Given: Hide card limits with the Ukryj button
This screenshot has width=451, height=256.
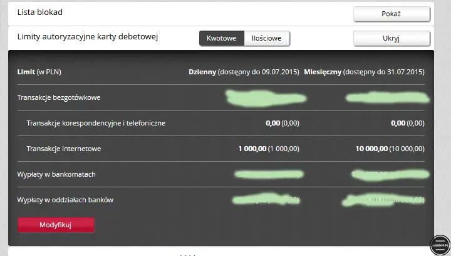Looking at the screenshot, I should pos(391,39).
